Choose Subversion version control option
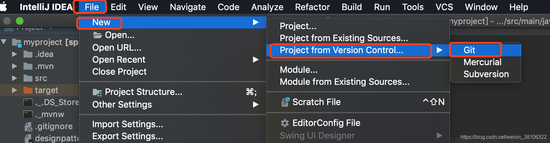The height and width of the screenshot is (143, 550). pyautogui.click(x=486, y=74)
